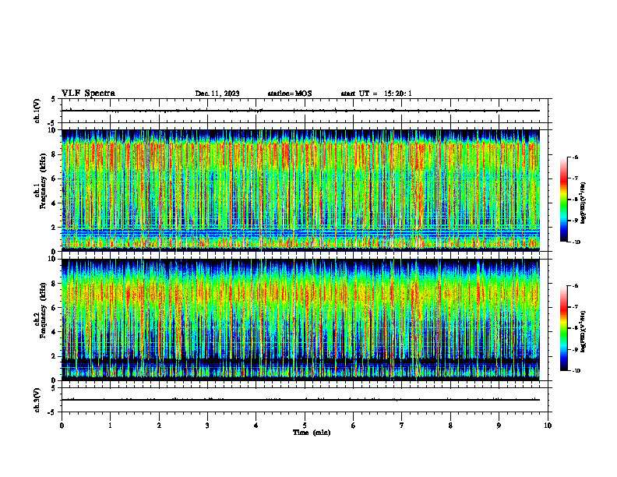Click time axis tick label '0'

[x=62, y=426]
